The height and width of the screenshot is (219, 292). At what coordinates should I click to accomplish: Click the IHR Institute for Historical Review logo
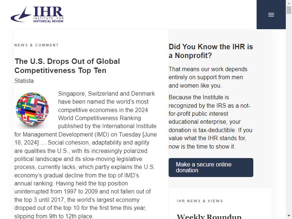37,15
